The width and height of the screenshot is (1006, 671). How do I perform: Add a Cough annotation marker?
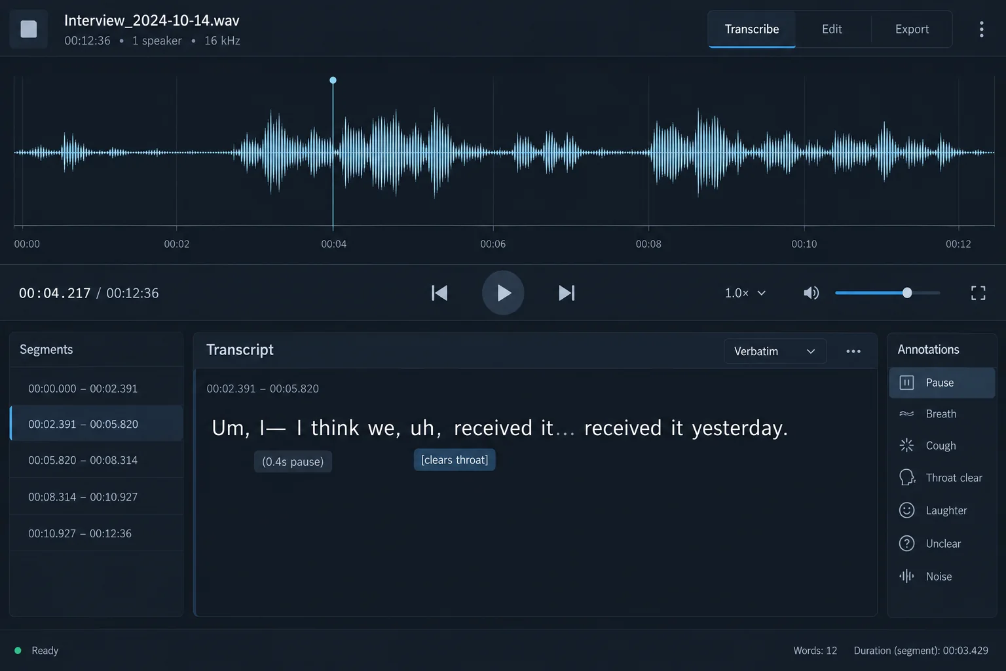click(942, 446)
